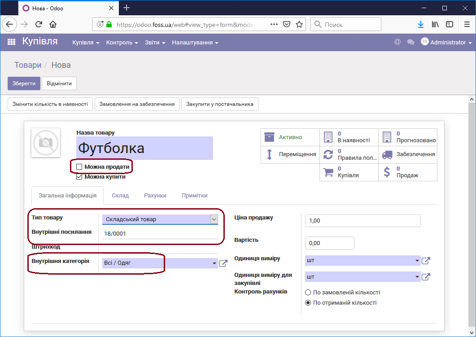Open the conversations chat bubbles icon
Viewport: 476px width, 337px height.
pos(411,42)
